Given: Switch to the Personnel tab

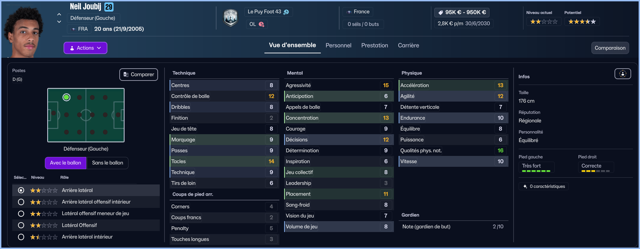Looking at the screenshot, I should click(338, 46).
